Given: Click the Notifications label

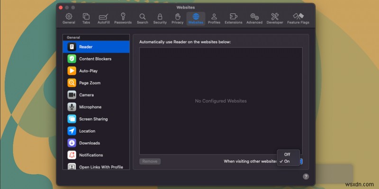Looking at the screenshot, I should pos(91,155).
